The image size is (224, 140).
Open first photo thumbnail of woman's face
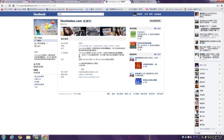[67, 31]
